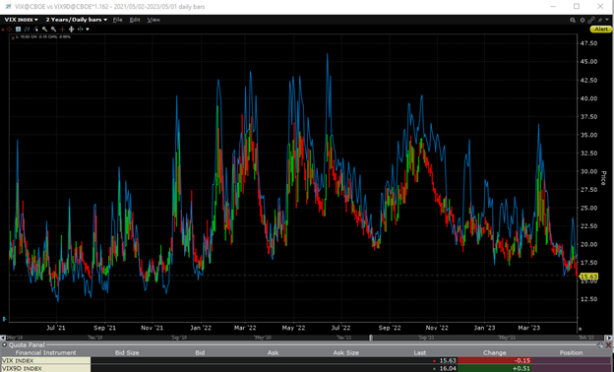Image resolution: width=614 pixels, height=372 pixels.
Task: Click the Mar '23 date axis label
Action: click(528, 328)
